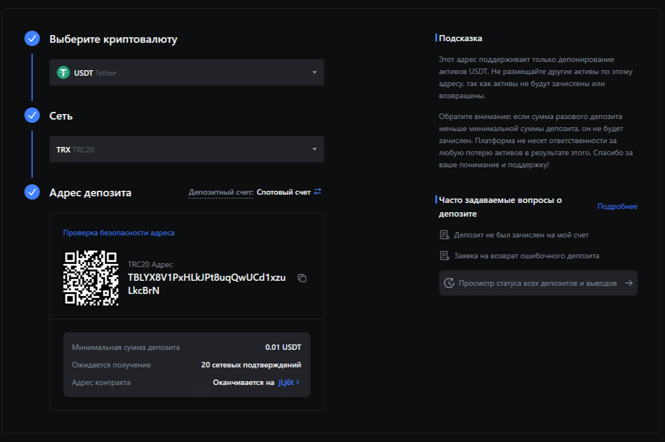Click 'Проверка безопасности адреса' link
The image size is (665, 442).
coord(119,233)
